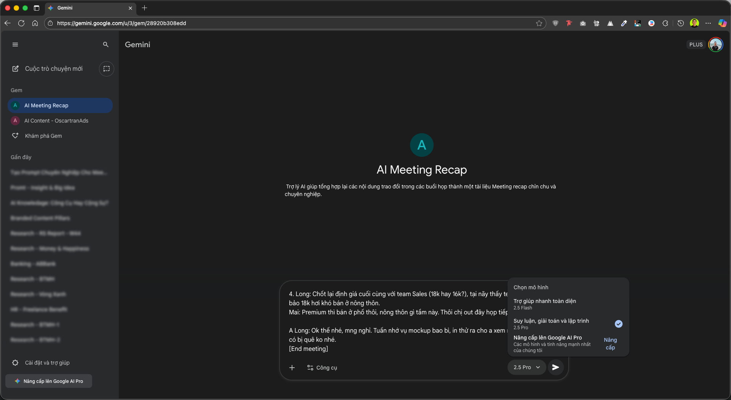The height and width of the screenshot is (400, 731).
Task: Click the search magnifier icon in sidebar
Action: [105, 45]
